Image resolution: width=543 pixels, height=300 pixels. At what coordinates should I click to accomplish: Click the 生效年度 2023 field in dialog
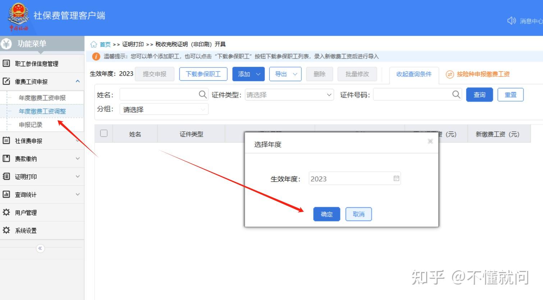[355, 178]
